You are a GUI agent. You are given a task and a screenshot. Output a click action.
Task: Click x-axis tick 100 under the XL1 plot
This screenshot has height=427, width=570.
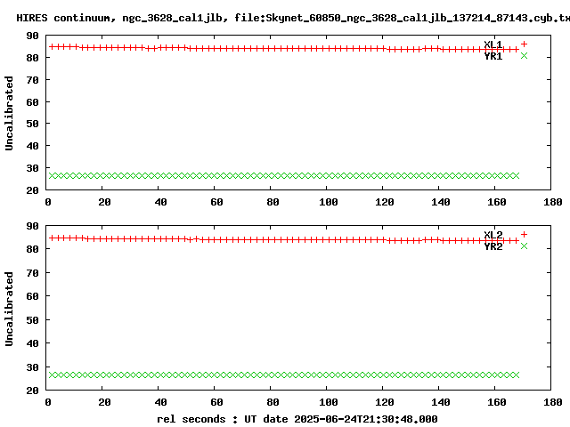point(329,202)
